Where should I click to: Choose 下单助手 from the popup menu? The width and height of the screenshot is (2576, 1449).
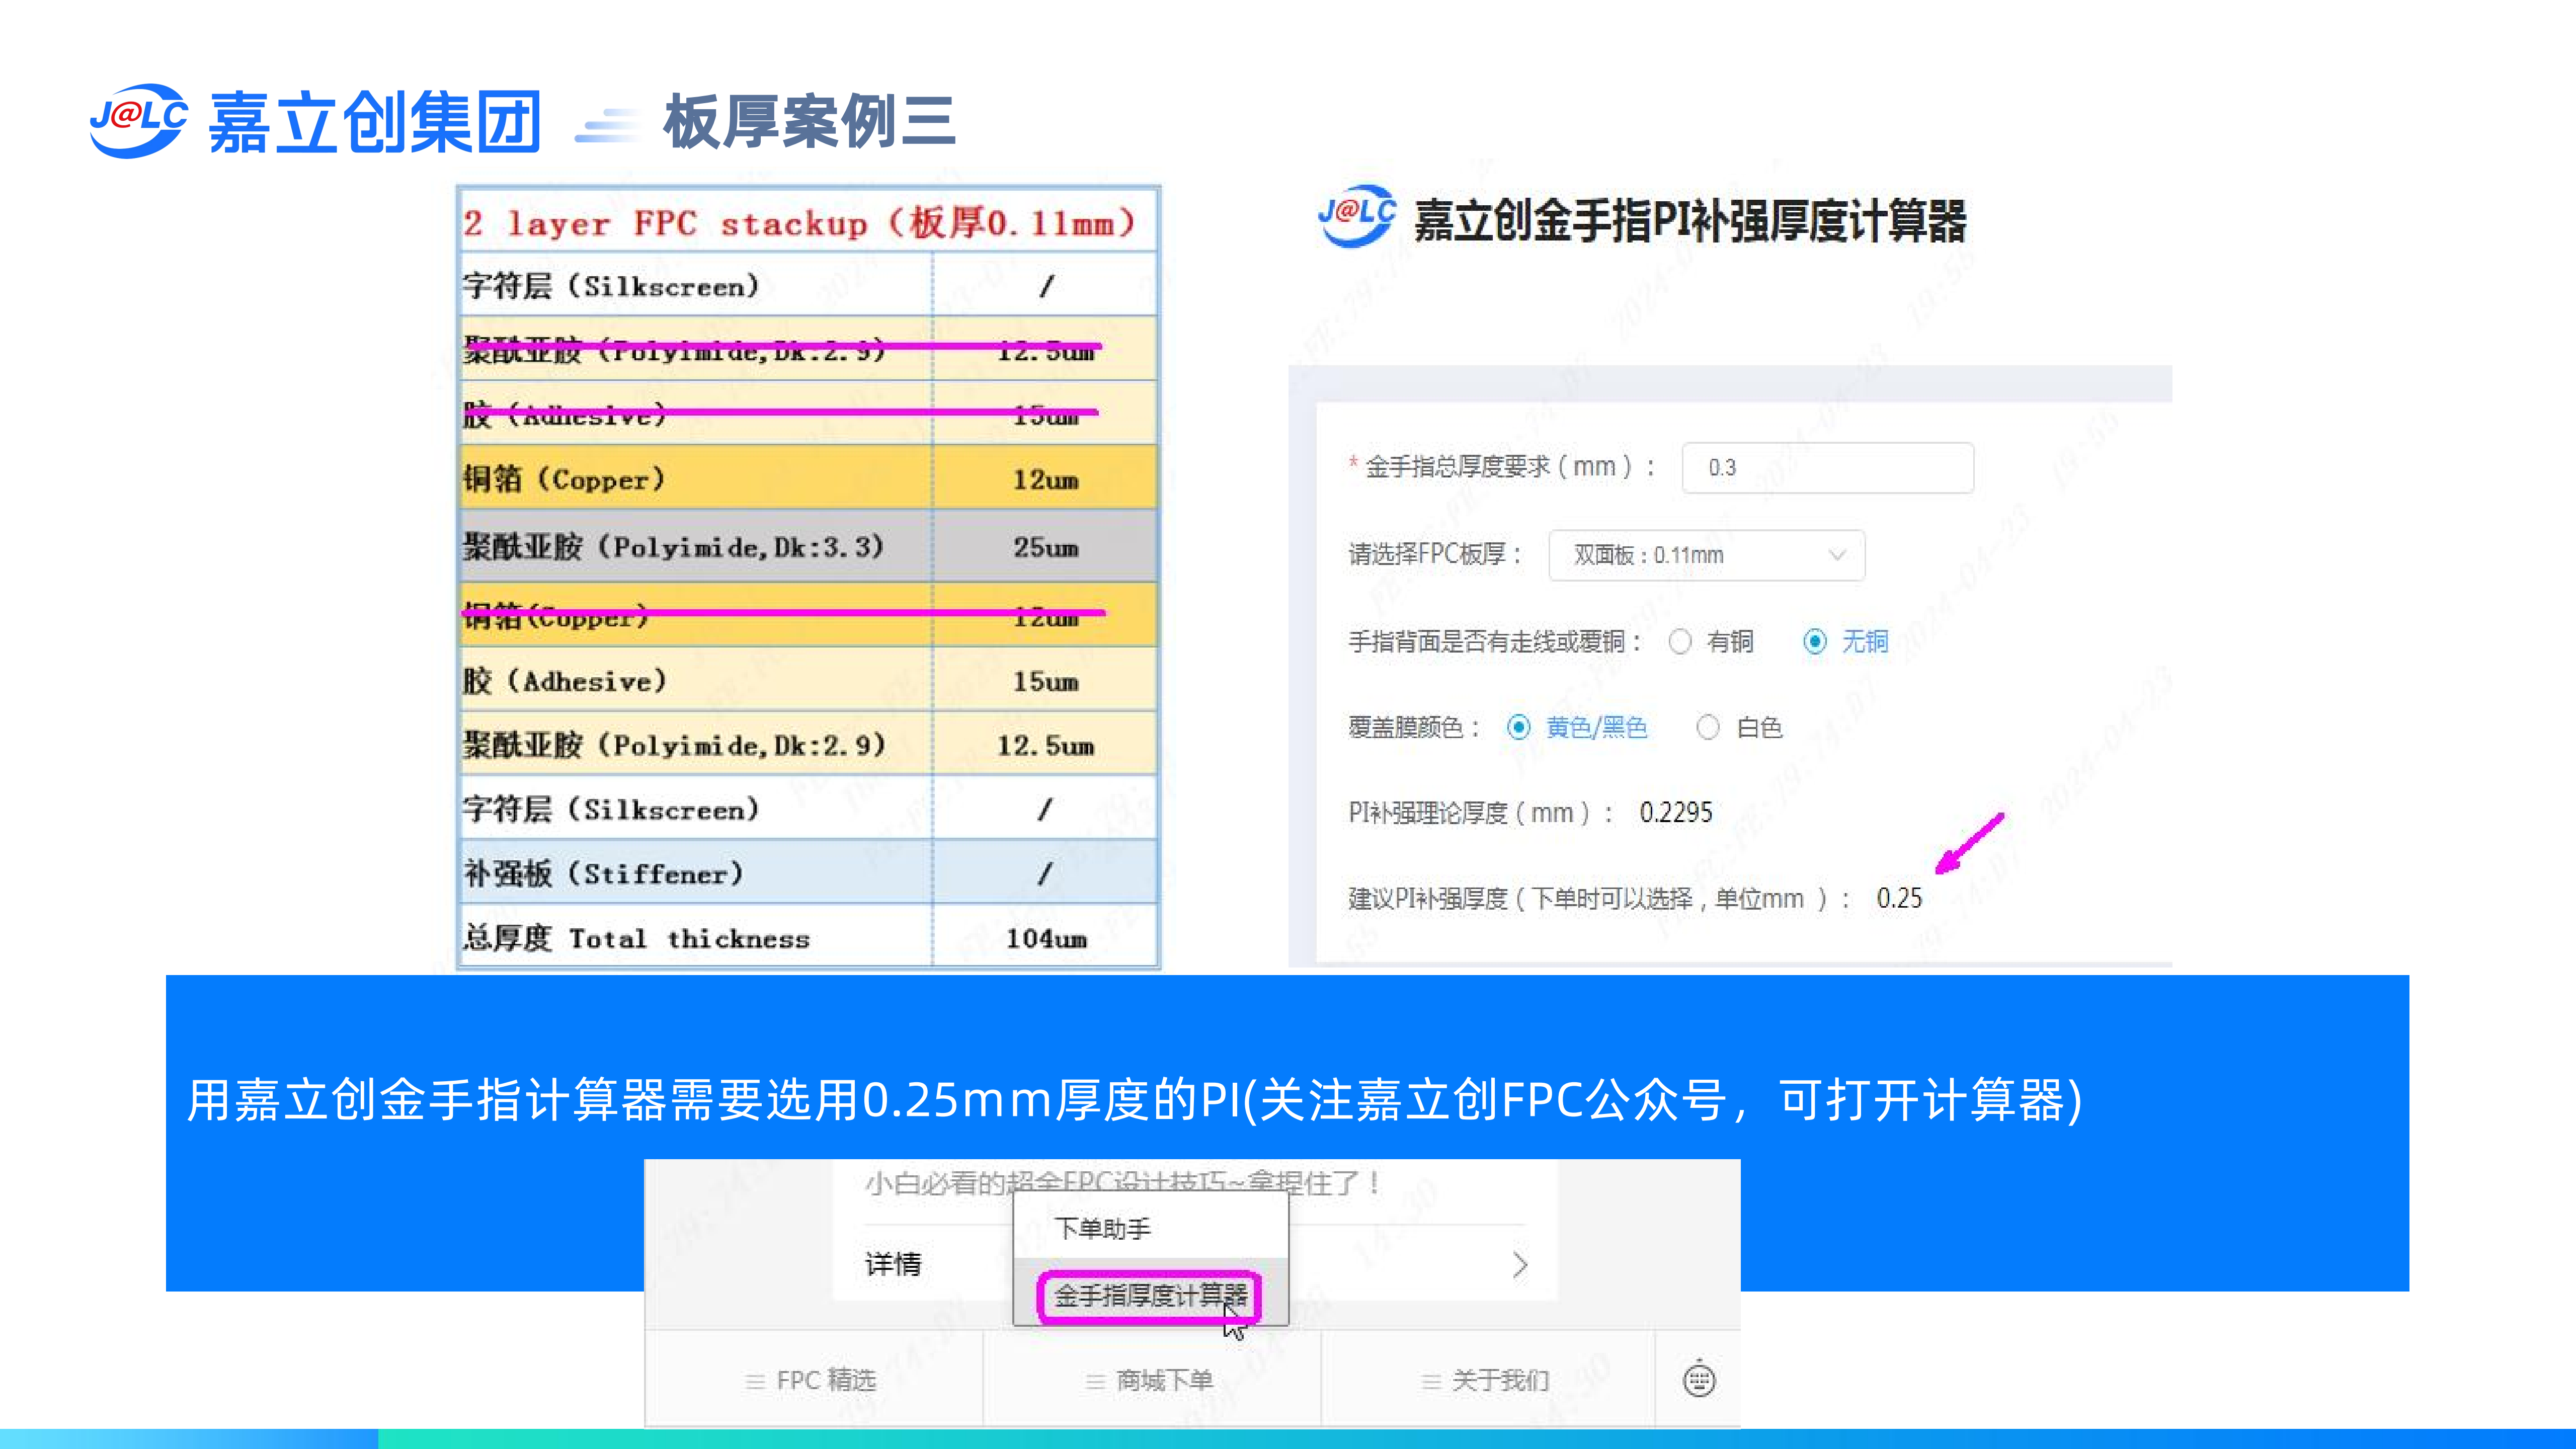coord(1102,1228)
